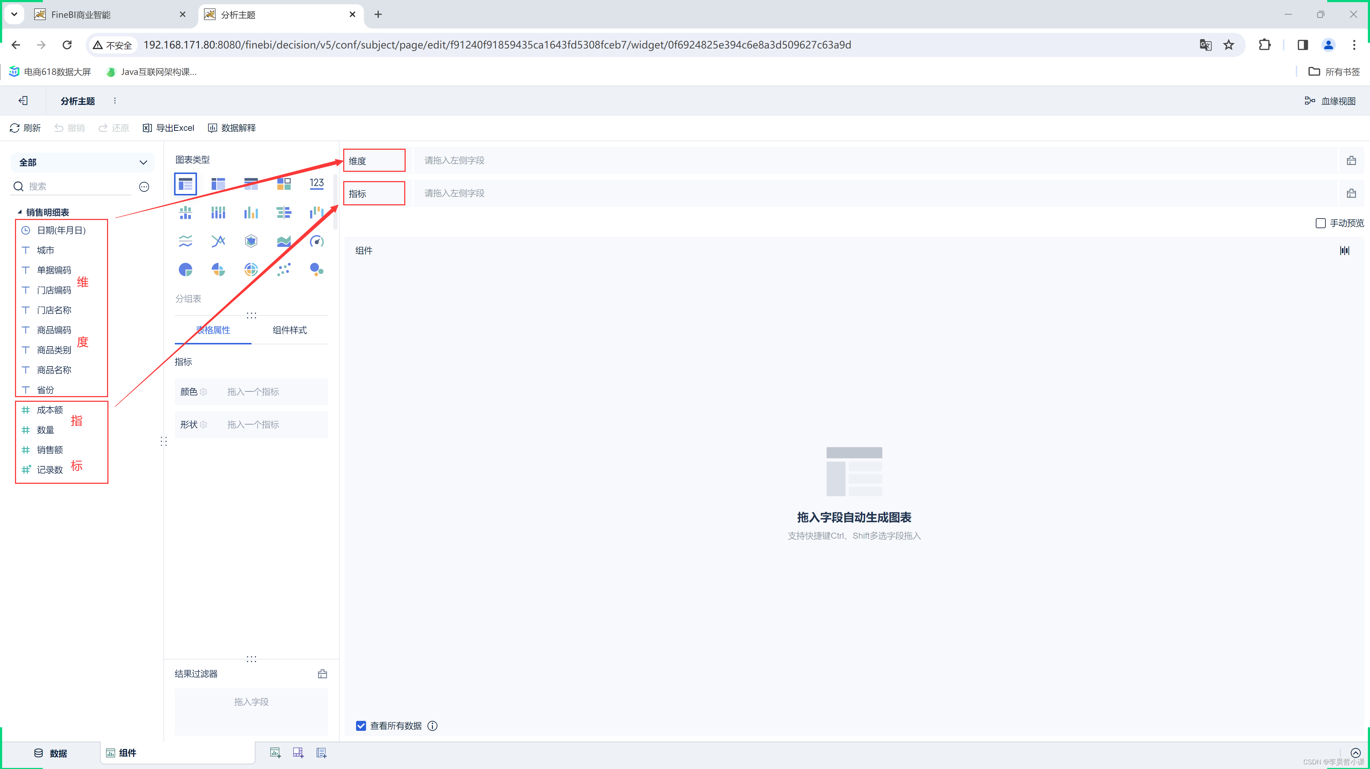Select the pie chart icon
1370x769 pixels.
pos(185,270)
